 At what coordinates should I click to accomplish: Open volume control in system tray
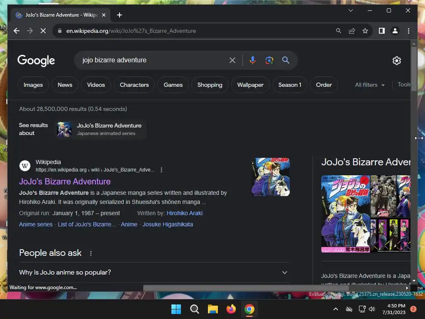tap(371, 309)
